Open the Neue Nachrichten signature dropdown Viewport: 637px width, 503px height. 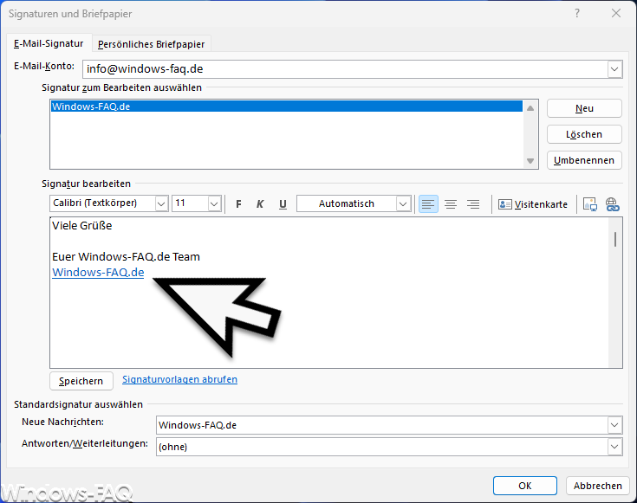tap(614, 425)
